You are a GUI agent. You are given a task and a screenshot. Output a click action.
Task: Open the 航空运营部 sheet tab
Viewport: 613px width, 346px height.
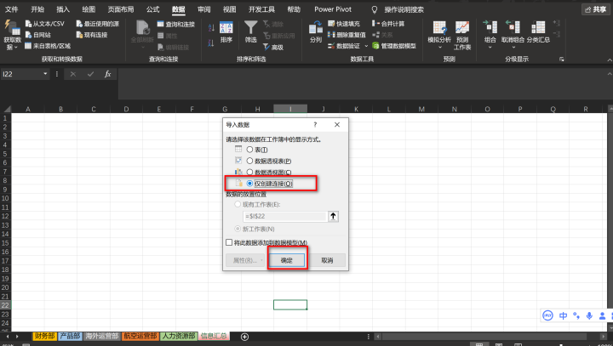click(140, 337)
